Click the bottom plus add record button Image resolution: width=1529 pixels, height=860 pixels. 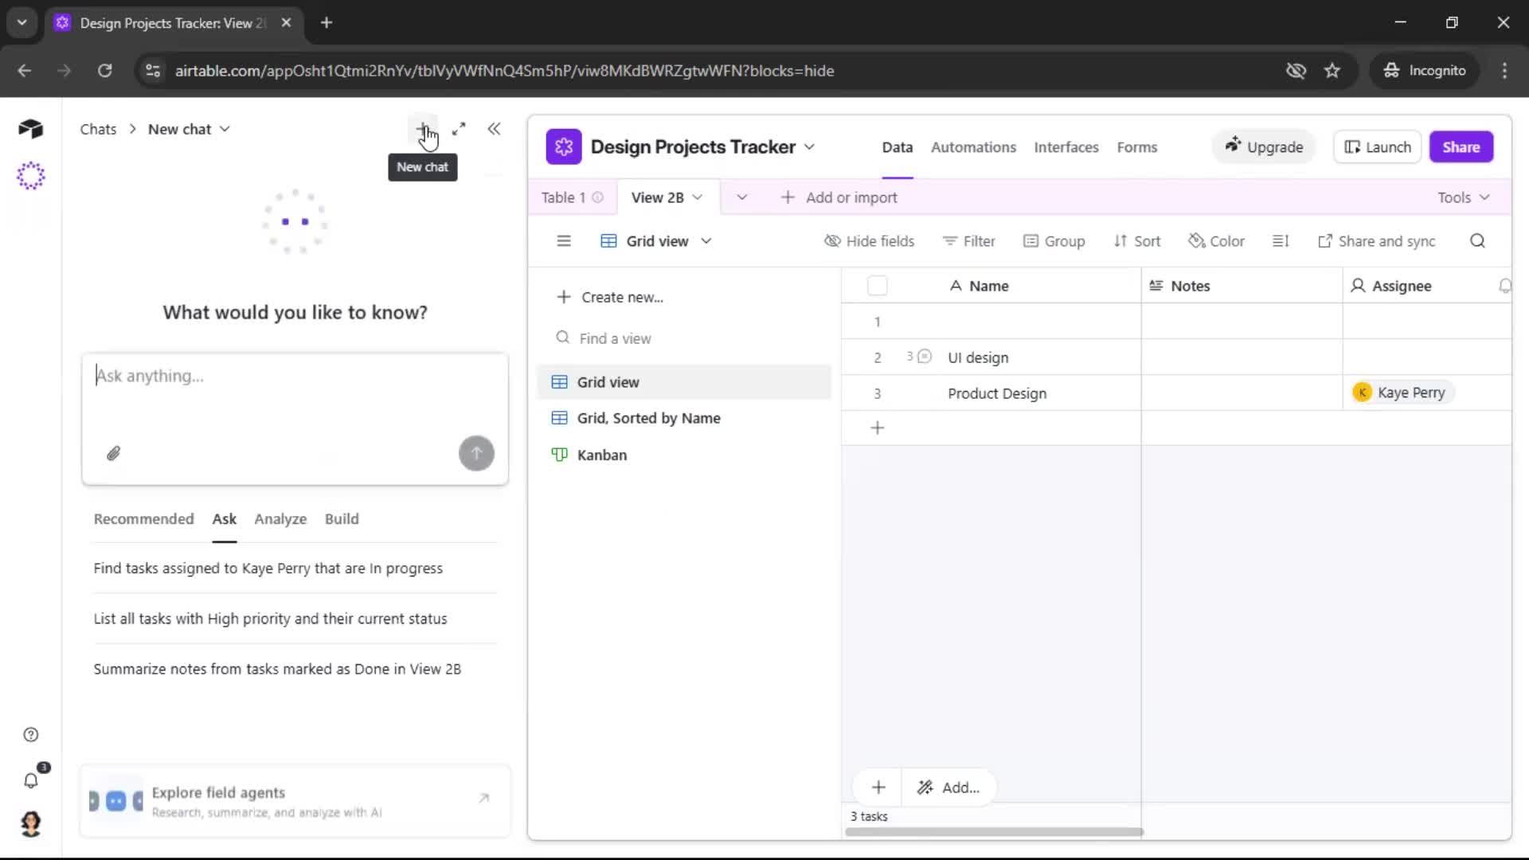pos(878,788)
